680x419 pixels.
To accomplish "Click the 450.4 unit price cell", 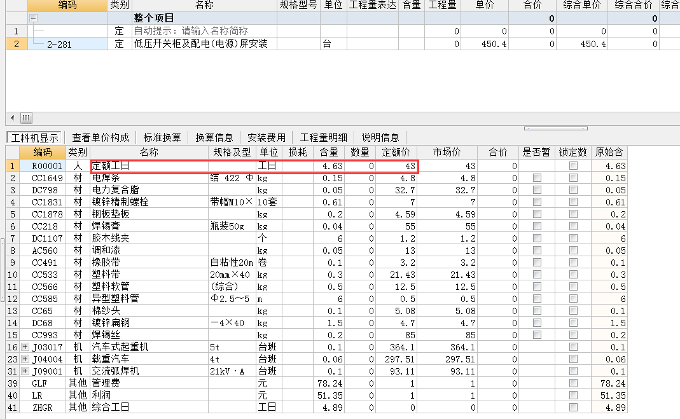I will (x=485, y=44).
